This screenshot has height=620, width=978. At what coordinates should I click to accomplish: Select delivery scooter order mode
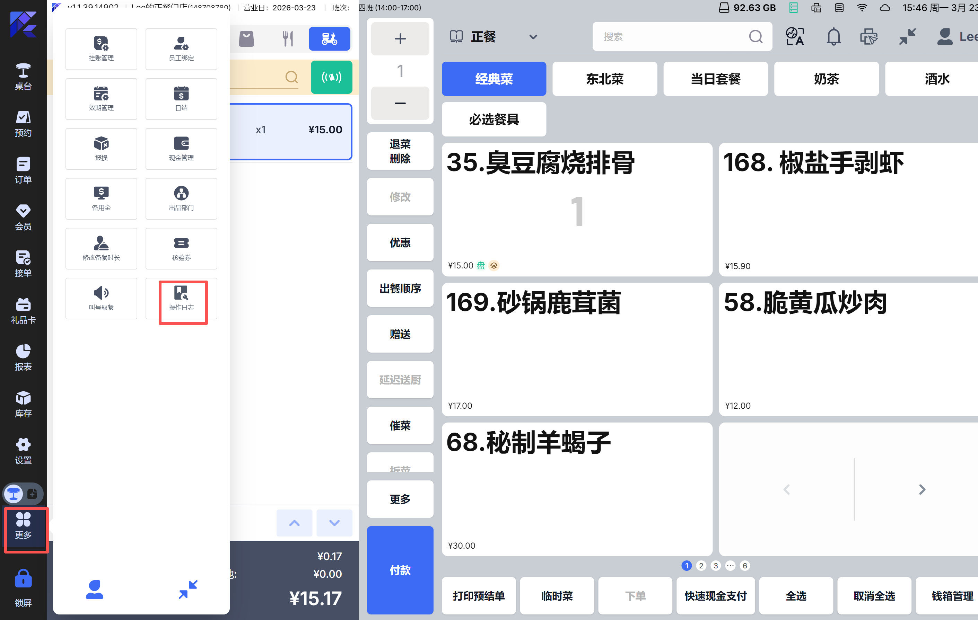329,39
